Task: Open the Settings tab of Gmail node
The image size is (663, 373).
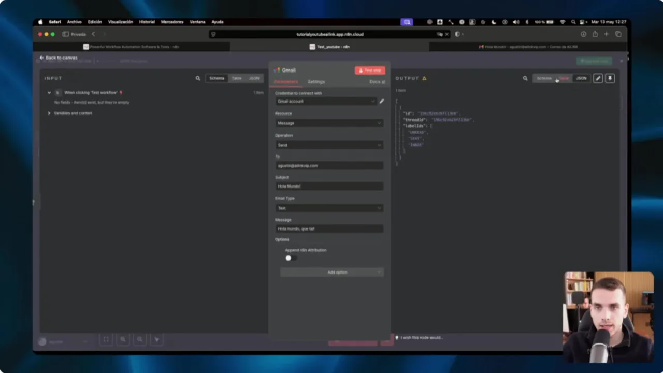Action: click(x=316, y=82)
